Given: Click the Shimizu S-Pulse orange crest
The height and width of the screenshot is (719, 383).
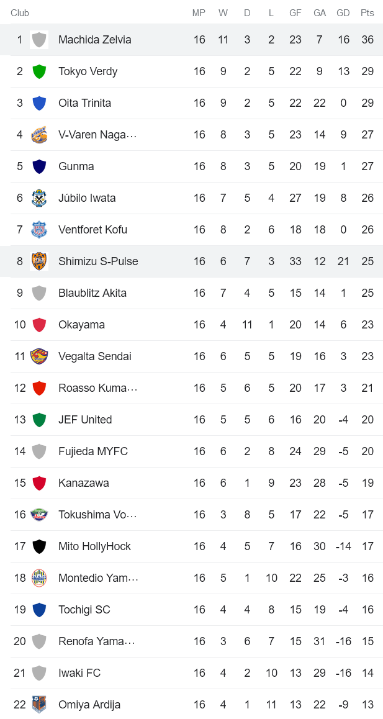Looking at the screenshot, I should tap(39, 261).
